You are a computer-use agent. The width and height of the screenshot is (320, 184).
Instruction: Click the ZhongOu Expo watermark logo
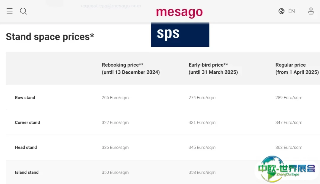pyautogui.click(x=286, y=169)
